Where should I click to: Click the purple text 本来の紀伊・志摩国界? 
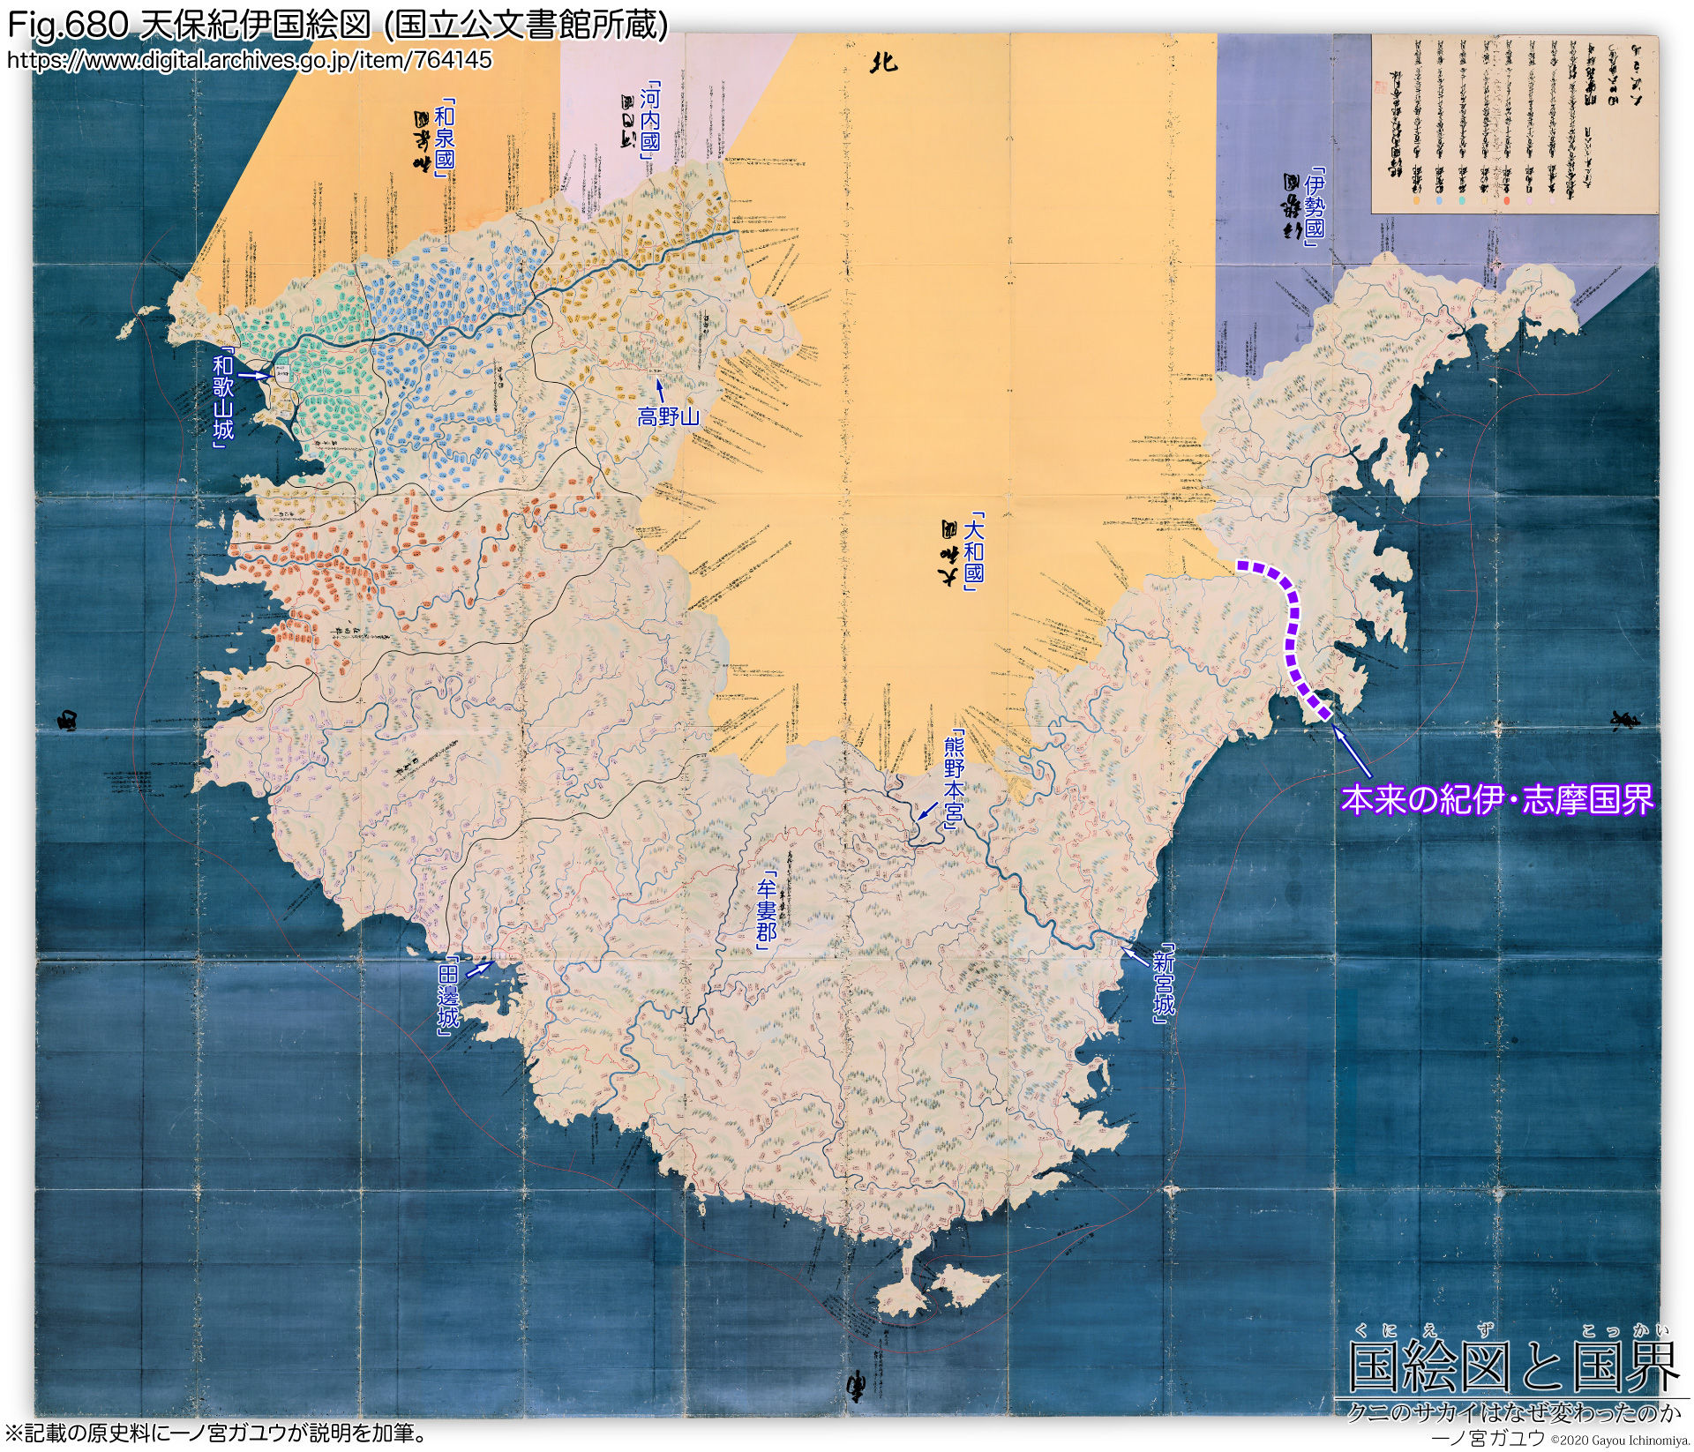pos(1497,799)
